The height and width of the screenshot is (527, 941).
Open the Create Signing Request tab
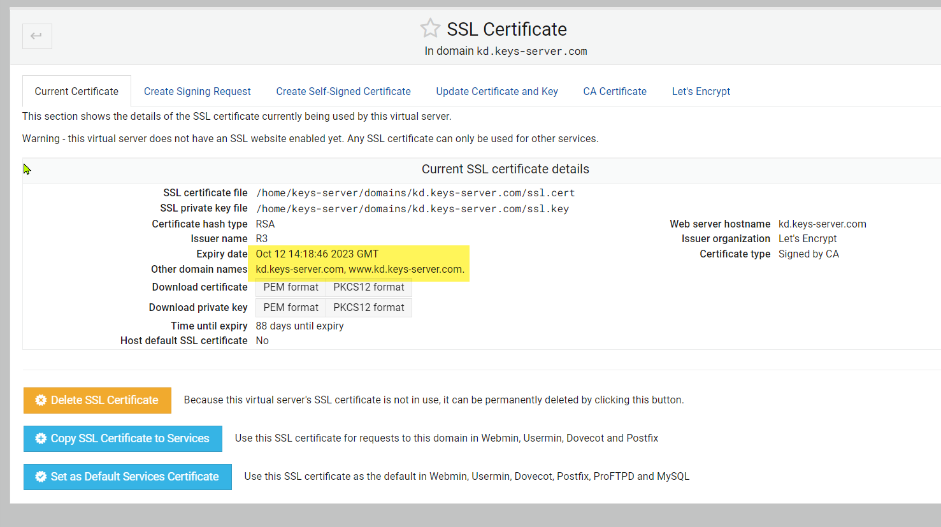[198, 91]
